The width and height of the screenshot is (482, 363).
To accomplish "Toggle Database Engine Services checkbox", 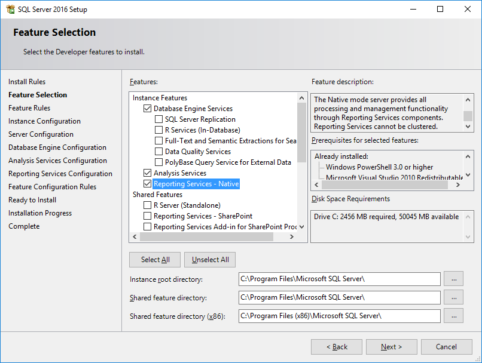I will click(148, 109).
